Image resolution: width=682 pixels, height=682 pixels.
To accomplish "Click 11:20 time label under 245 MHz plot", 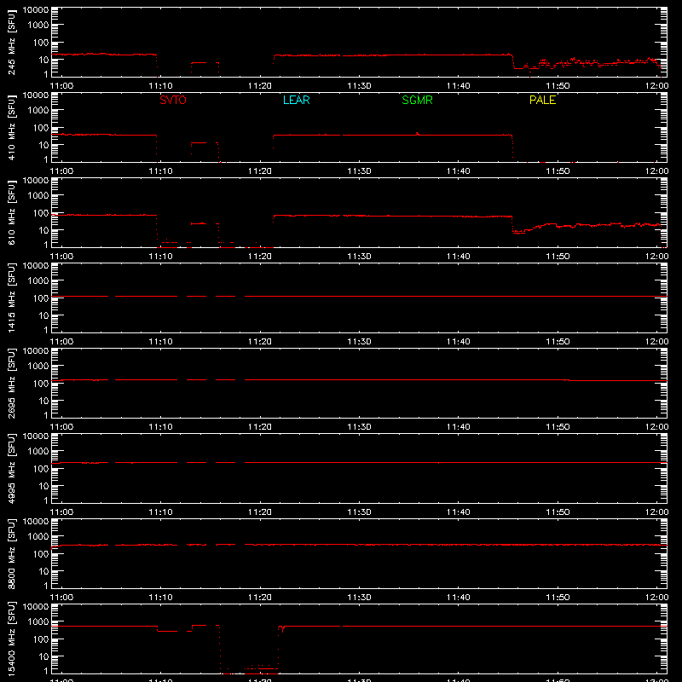I will [x=260, y=86].
